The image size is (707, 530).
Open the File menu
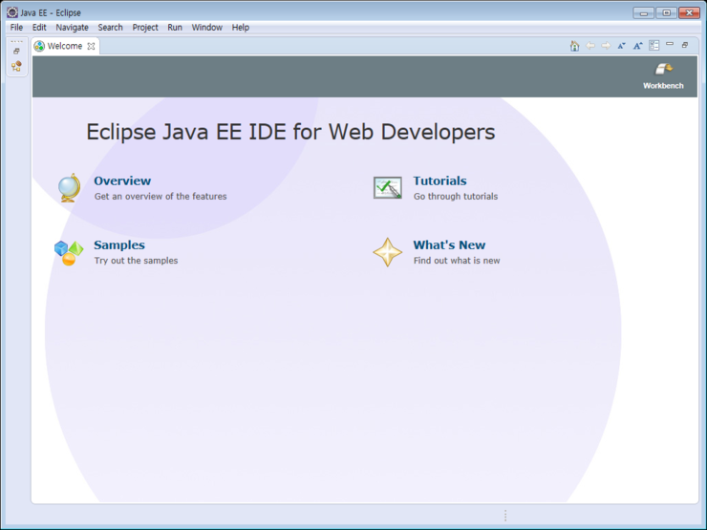pyautogui.click(x=16, y=28)
